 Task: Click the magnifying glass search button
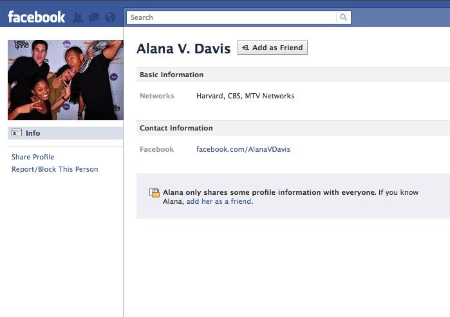coord(344,17)
